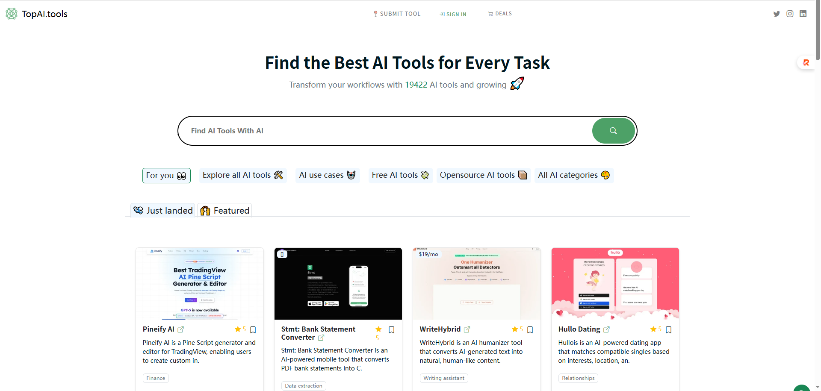Bookmark the WriteHybrid tool
This screenshot has width=821, height=391.
tap(530, 330)
